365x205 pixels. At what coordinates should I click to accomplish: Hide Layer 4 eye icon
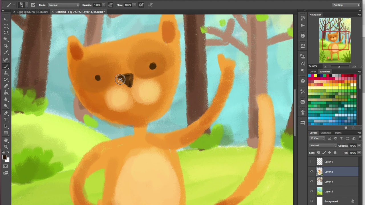[312, 181]
